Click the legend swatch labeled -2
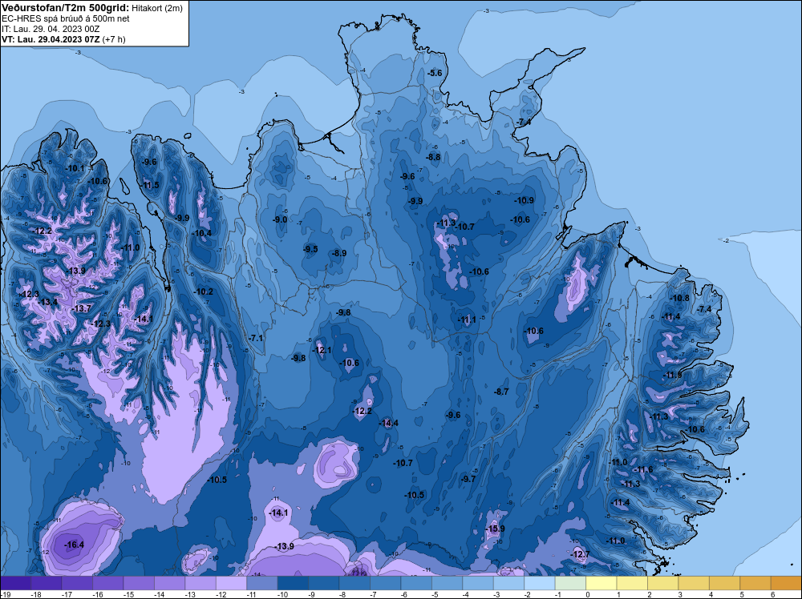Image resolution: width=802 pixels, height=599 pixels. click(x=540, y=583)
